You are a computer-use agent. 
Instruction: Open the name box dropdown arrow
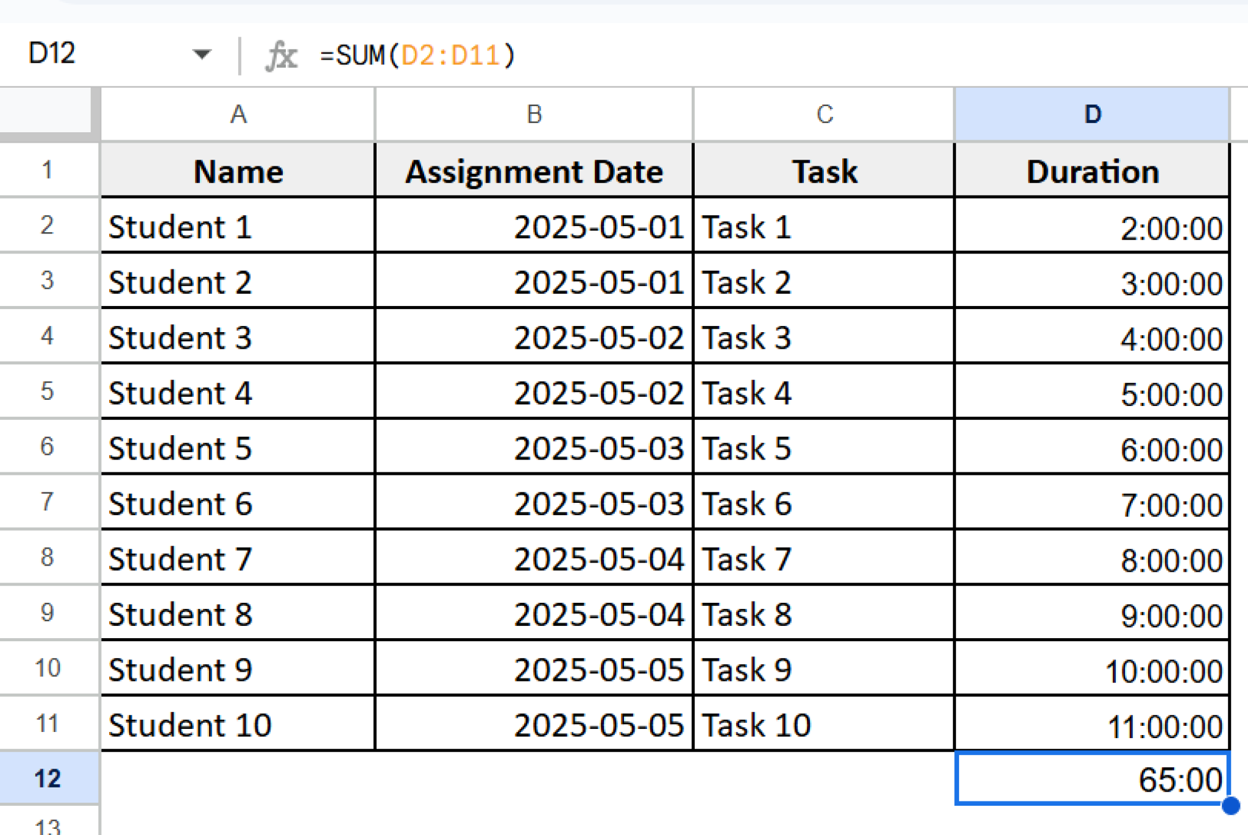pos(201,55)
